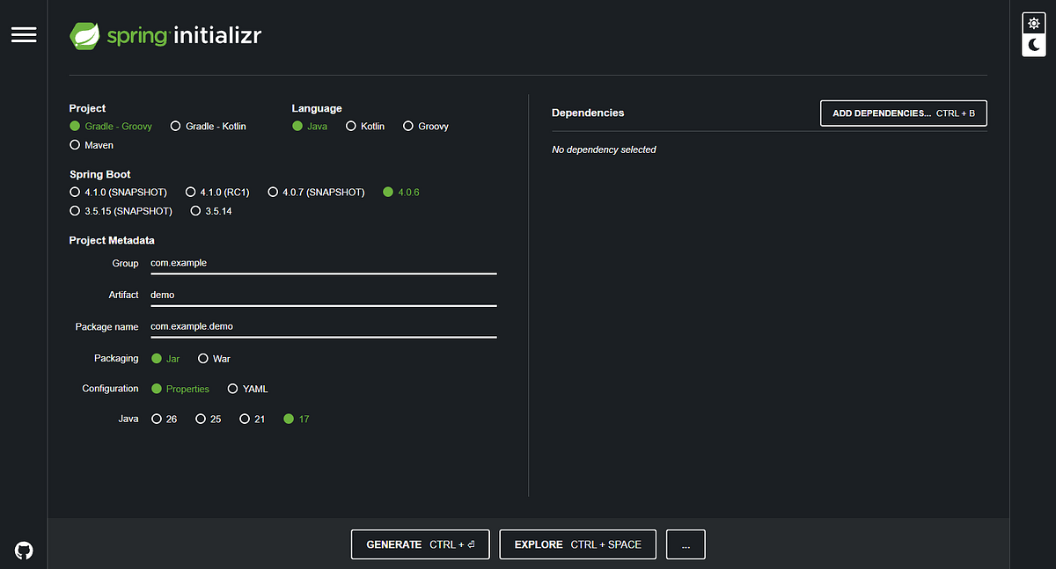
Task: Click the Spring Initializr logo
Action: [165, 36]
